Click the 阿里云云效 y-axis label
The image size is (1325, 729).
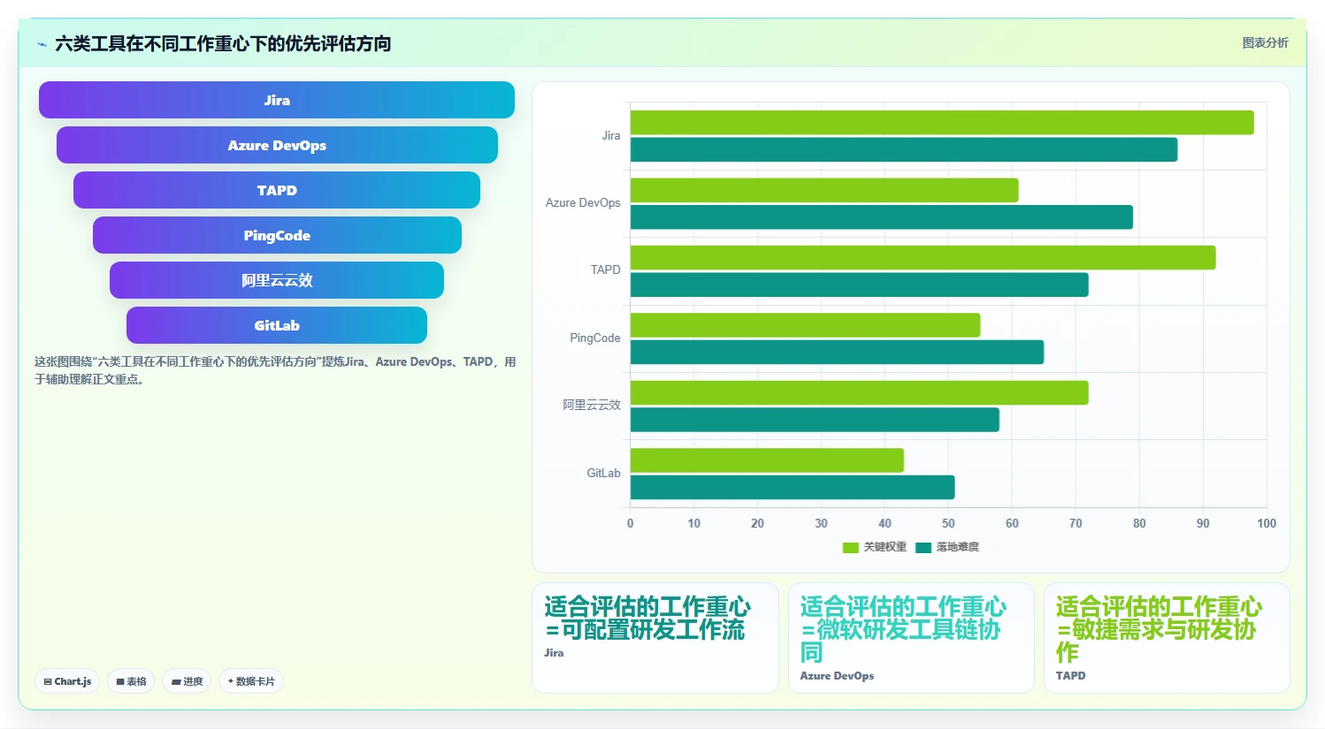pos(592,406)
